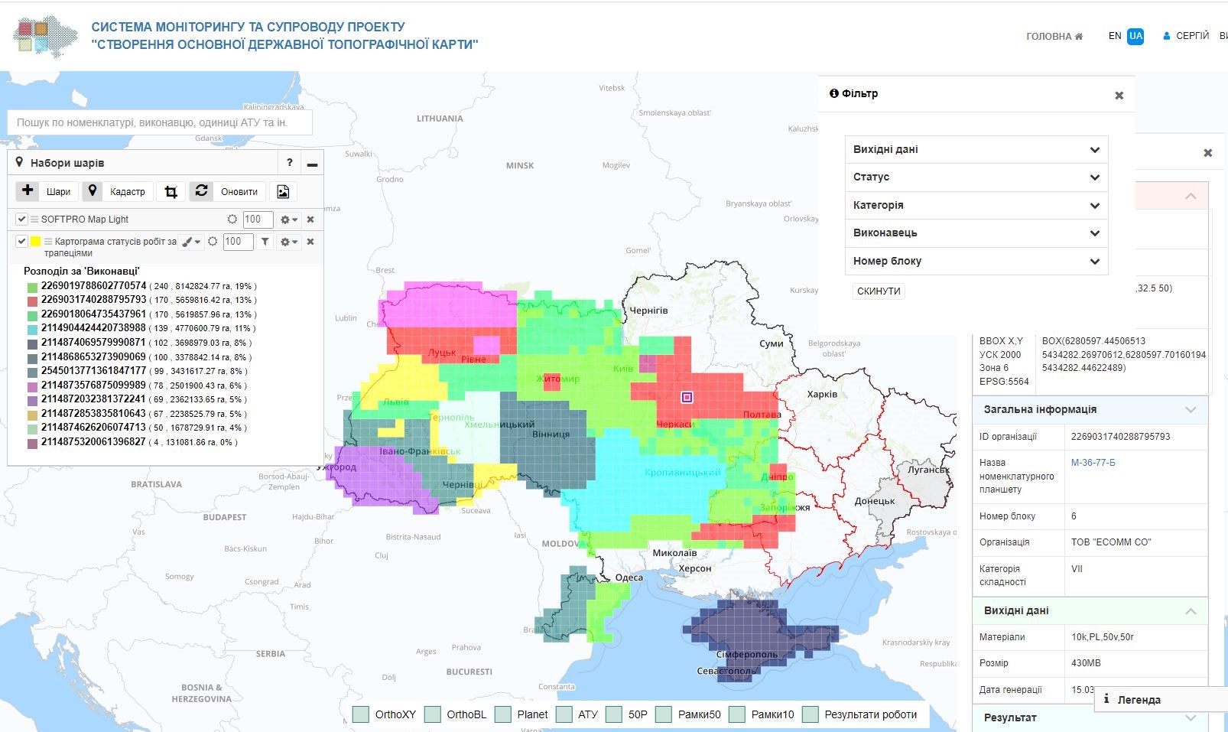Set opacity field for SOFTPRO Map Light
Viewport: 1228px width, 732px height.
click(x=258, y=220)
